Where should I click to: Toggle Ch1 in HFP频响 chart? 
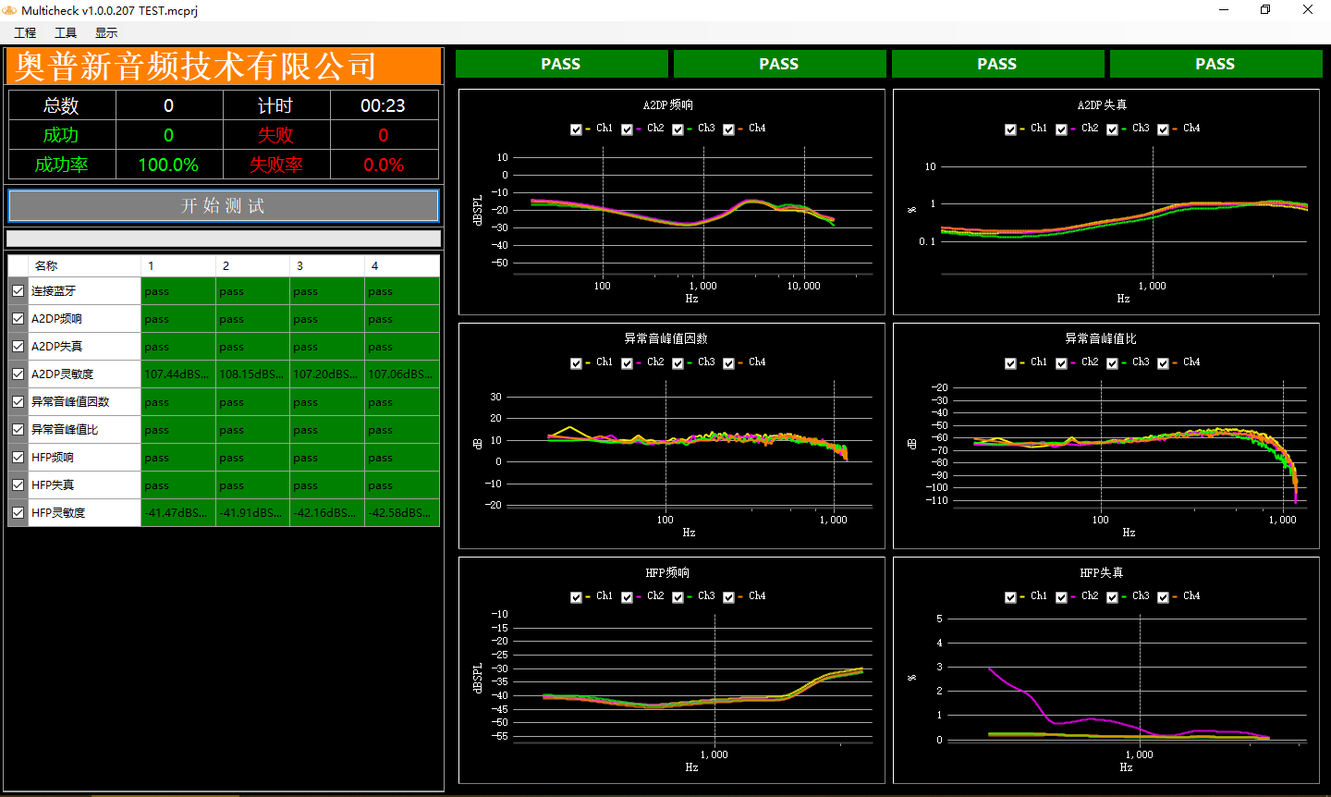click(x=576, y=597)
